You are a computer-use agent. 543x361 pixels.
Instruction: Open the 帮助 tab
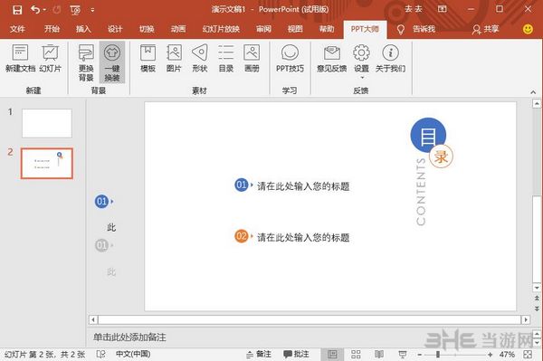[x=327, y=29]
